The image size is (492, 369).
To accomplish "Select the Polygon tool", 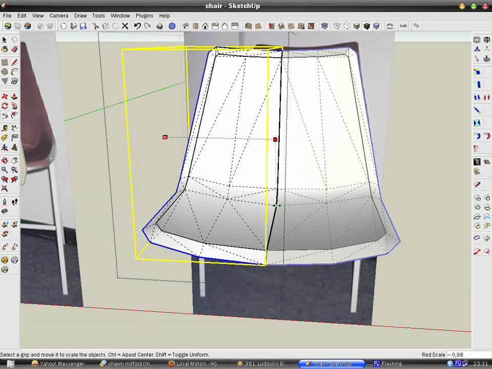I will (x=5, y=81).
